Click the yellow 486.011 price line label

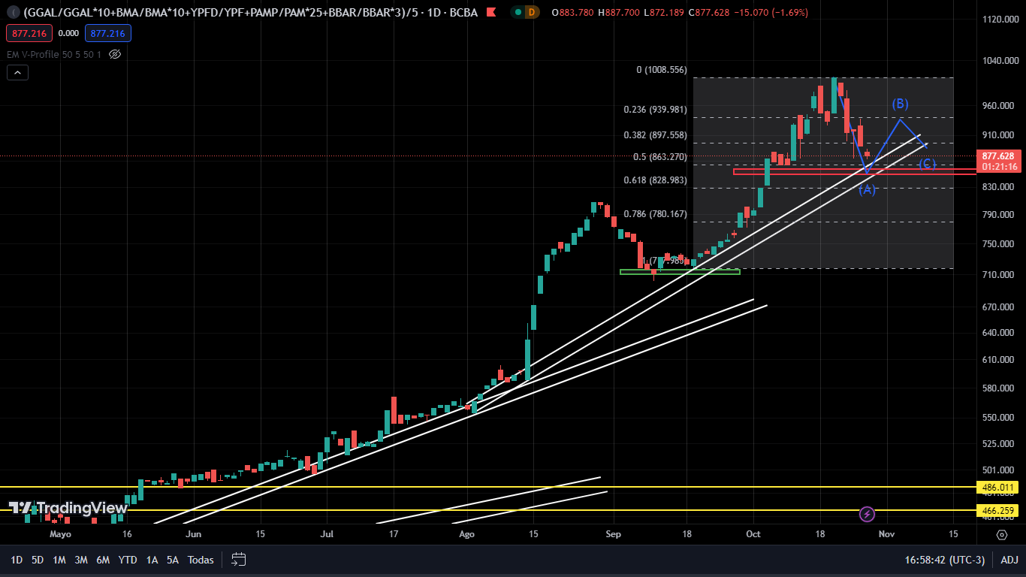pyautogui.click(x=998, y=488)
